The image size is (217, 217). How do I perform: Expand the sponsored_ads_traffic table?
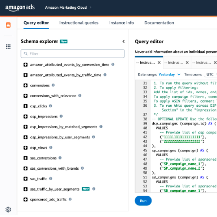coord(25,200)
